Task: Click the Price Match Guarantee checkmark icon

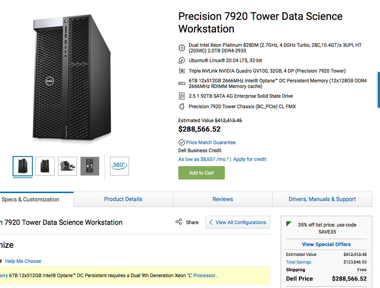Action: coord(181,142)
